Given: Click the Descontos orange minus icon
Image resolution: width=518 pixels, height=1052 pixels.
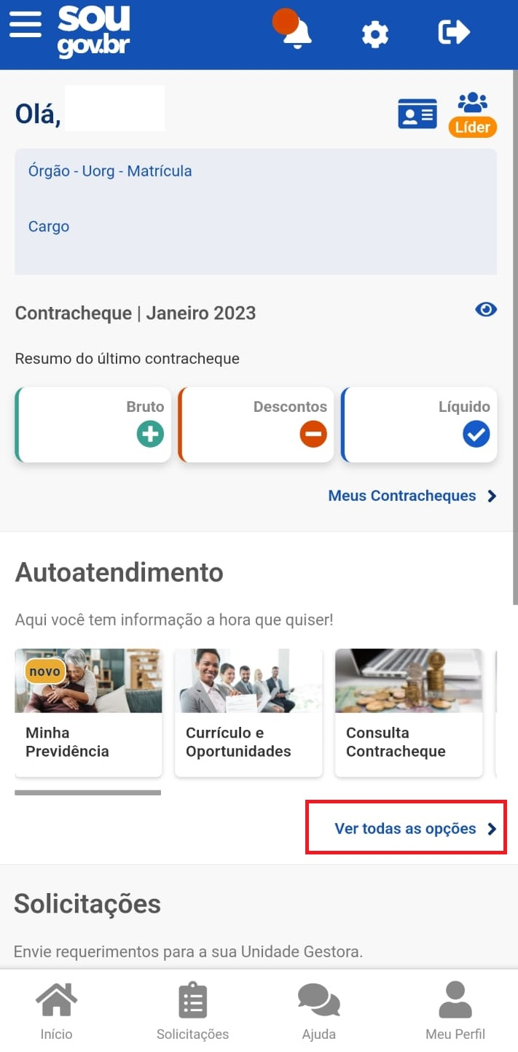Looking at the screenshot, I should pos(313,435).
